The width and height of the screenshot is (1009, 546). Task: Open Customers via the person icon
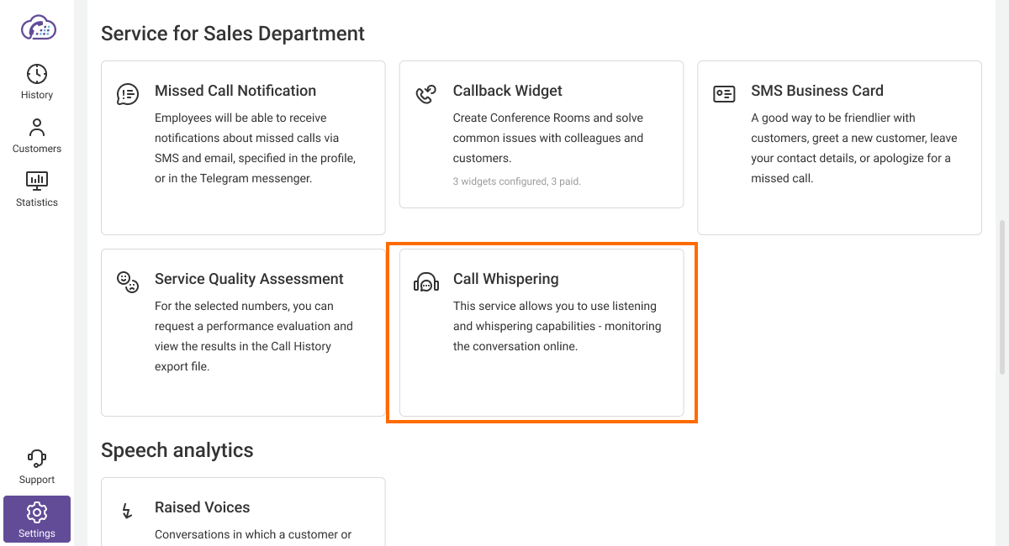pyautogui.click(x=37, y=128)
